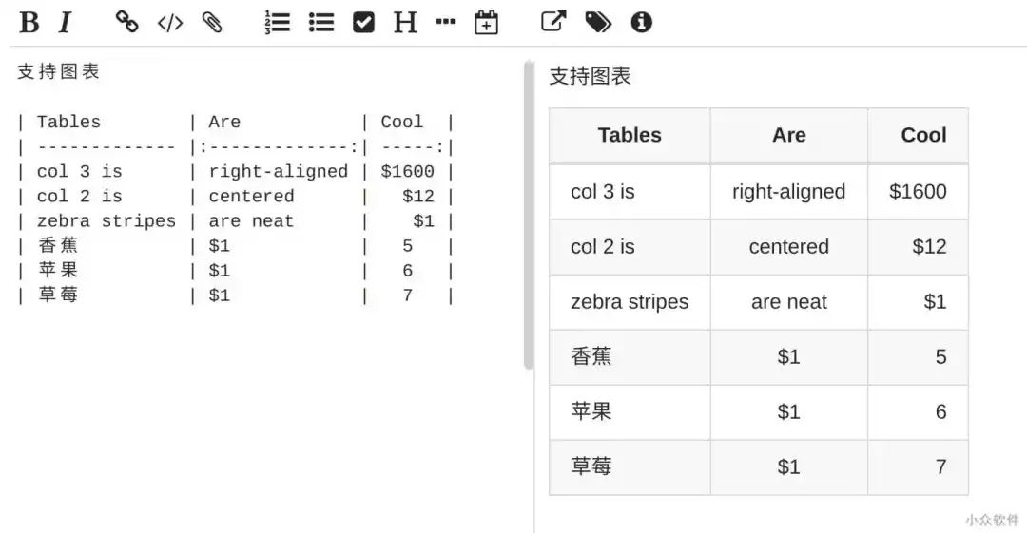Click the '6' cell in the 苹果 row

click(918, 412)
